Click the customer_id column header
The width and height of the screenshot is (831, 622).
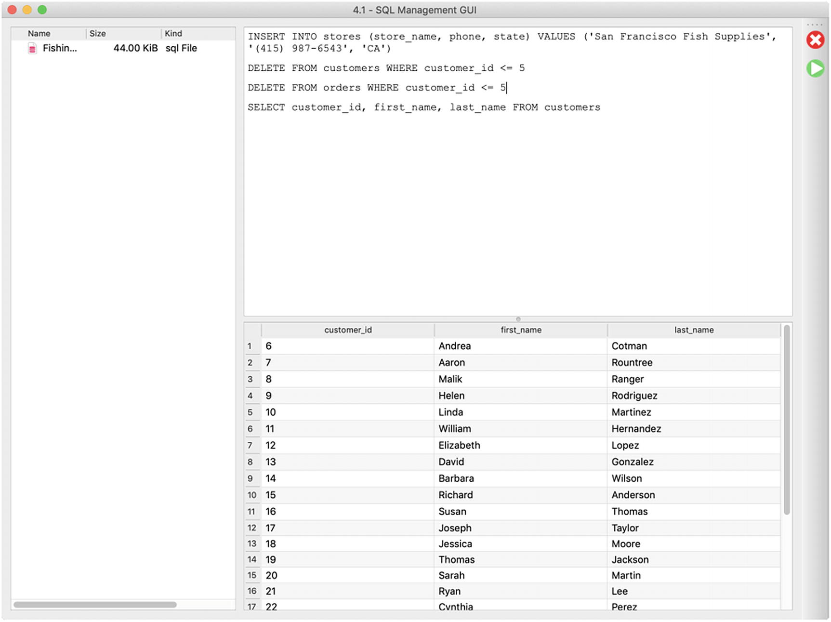[348, 330]
